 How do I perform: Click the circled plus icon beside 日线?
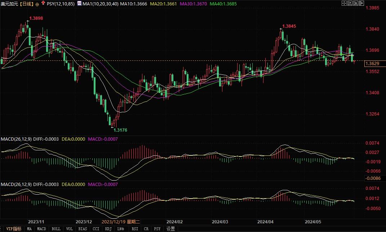(37, 4)
